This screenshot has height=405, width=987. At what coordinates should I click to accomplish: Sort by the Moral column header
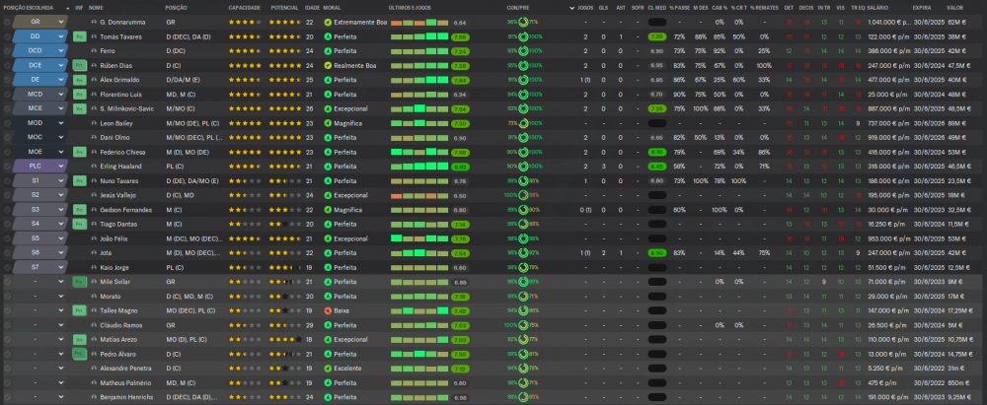click(331, 8)
